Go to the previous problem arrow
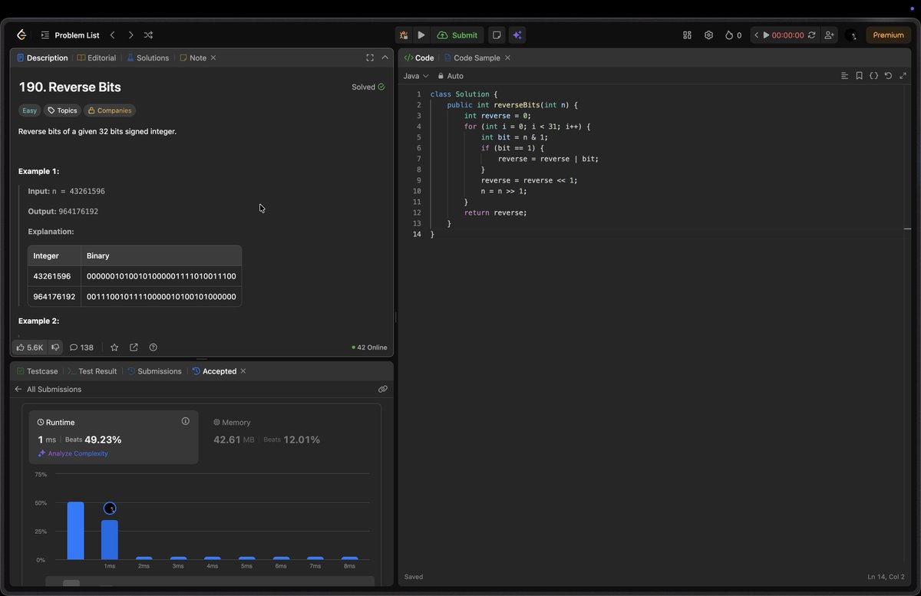 pyautogui.click(x=112, y=35)
